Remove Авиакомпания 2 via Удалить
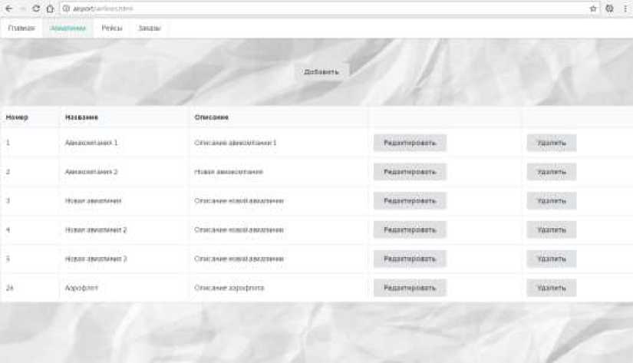This screenshot has height=363, width=633. click(552, 172)
